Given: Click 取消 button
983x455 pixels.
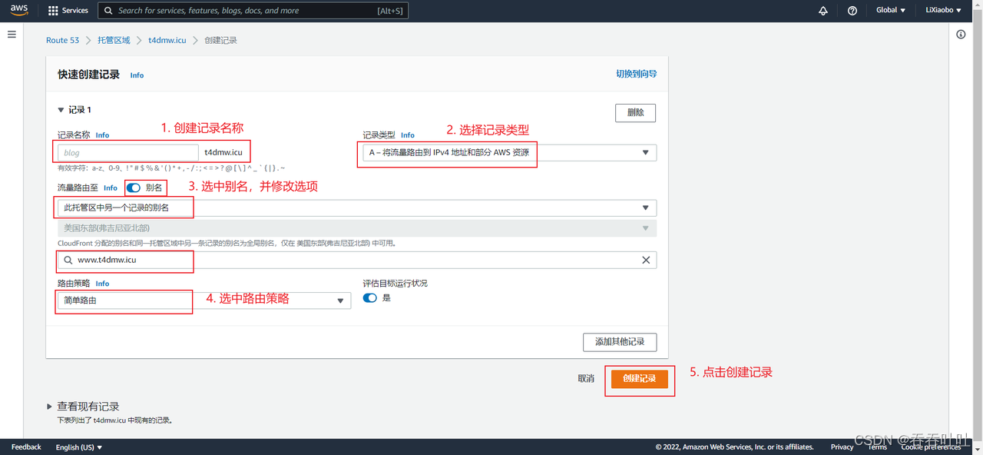Looking at the screenshot, I should pyautogui.click(x=586, y=378).
